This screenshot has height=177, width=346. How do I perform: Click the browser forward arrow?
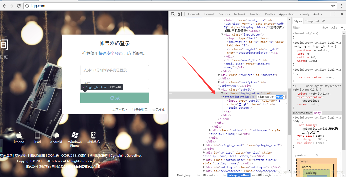[x=12, y=6]
